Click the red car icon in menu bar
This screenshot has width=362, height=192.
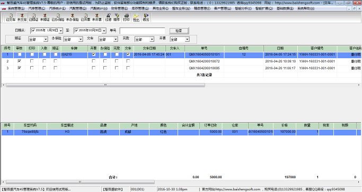(4, 8)
